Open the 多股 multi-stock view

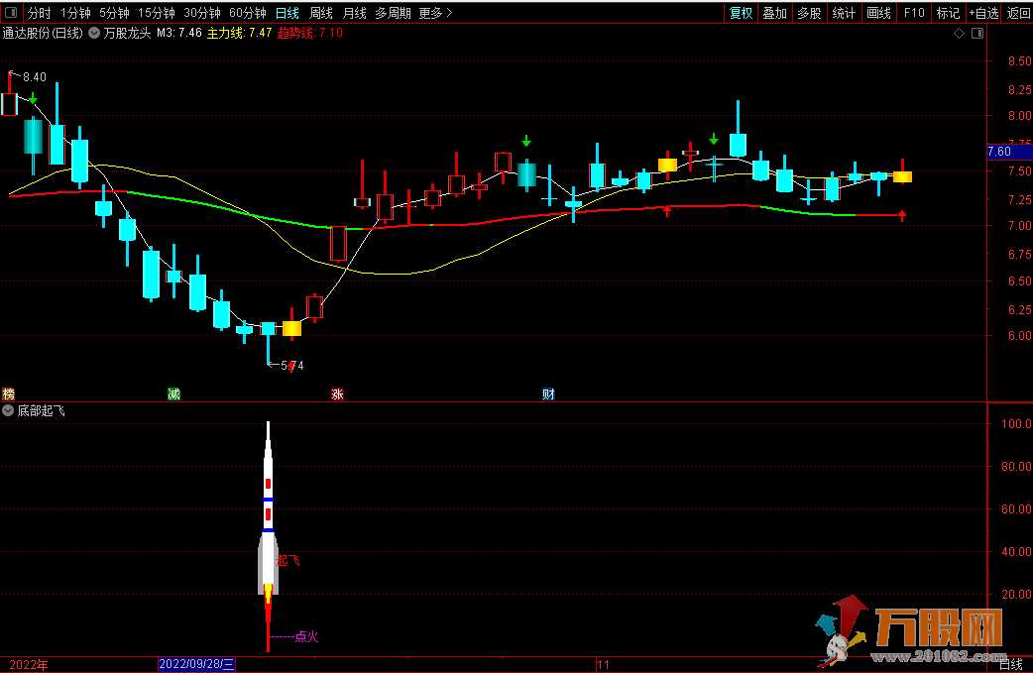[809, 13]
